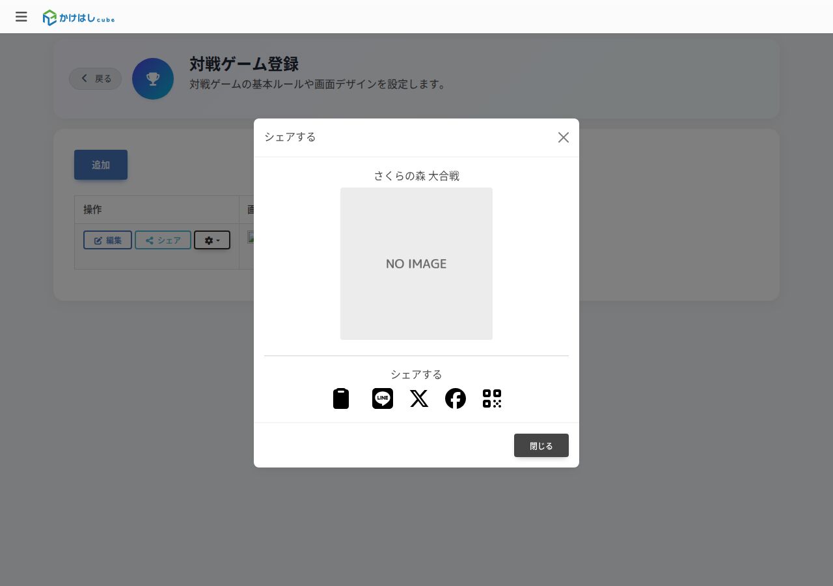Image resolution: width=833 pixels, height=586 pixels.
Task: Click the 対戦ゲーム登録 heading
Action: pos(244,64)
